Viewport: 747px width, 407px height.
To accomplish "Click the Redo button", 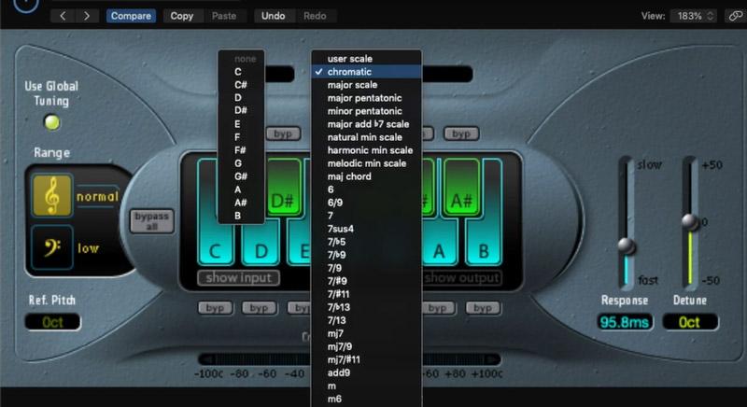I will [315, 16].
